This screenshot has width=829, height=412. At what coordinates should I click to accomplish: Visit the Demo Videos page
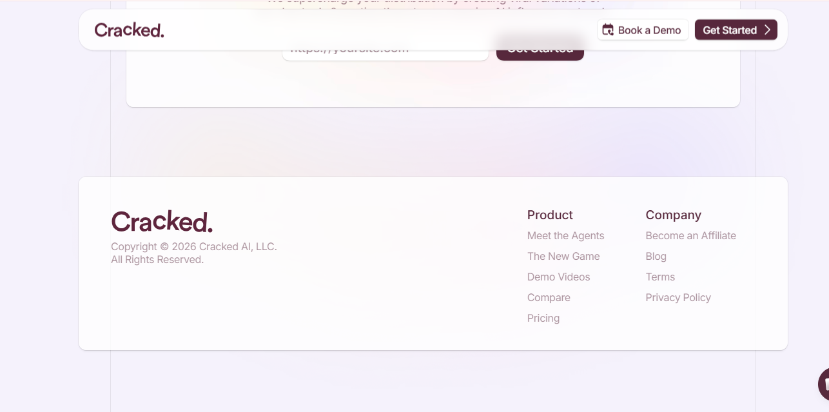point(559,277)
